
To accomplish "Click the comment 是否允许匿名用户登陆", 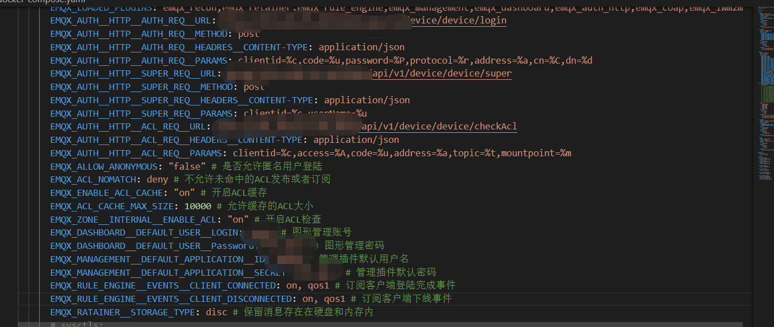I will point(267,167).
